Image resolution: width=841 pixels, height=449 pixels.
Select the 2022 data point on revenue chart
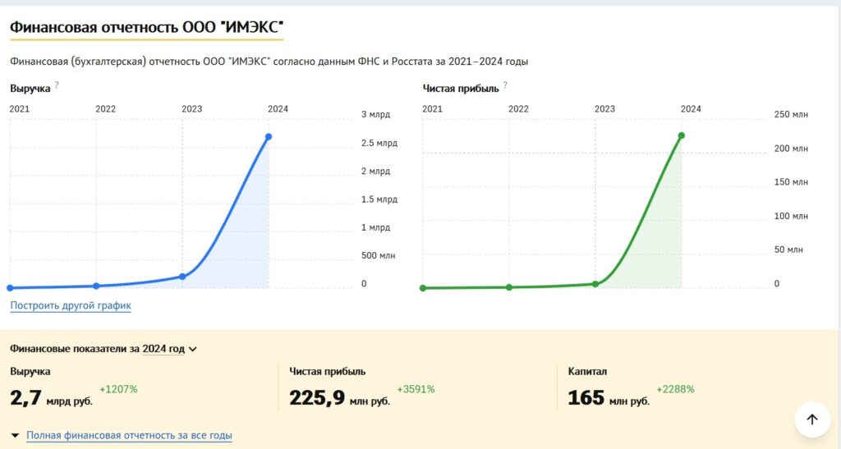pos(96,286)
